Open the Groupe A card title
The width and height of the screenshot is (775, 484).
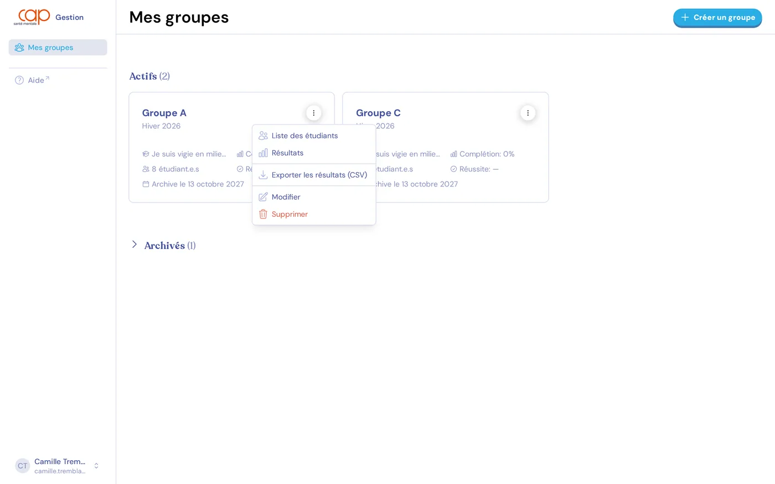coord(164,113)
